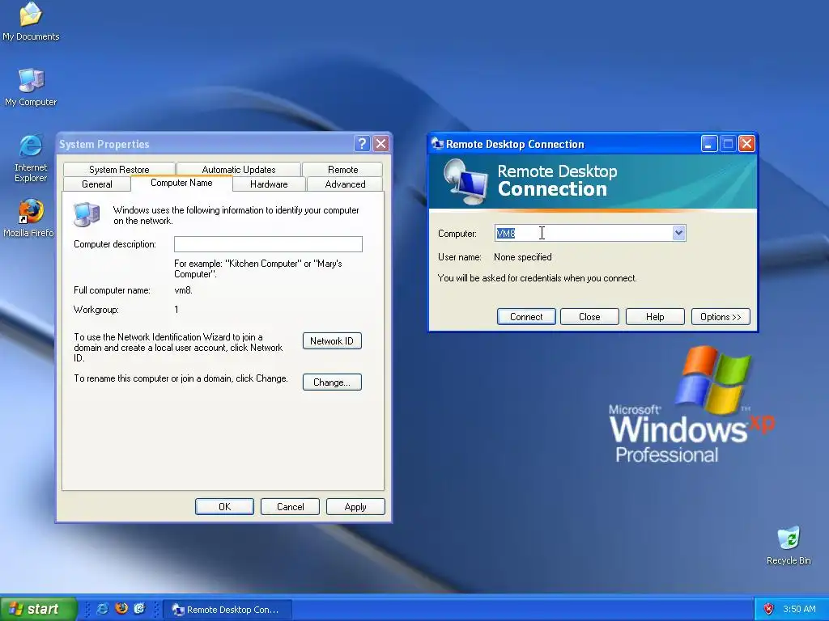Click the Help button in Remote Desktop
The height and width of the screenshot is (621, 829).
click(655, 317)
